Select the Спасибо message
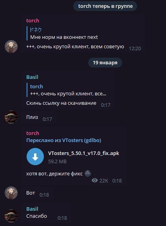The height and width of the screenshot is (226, 166). pos(36,216)
